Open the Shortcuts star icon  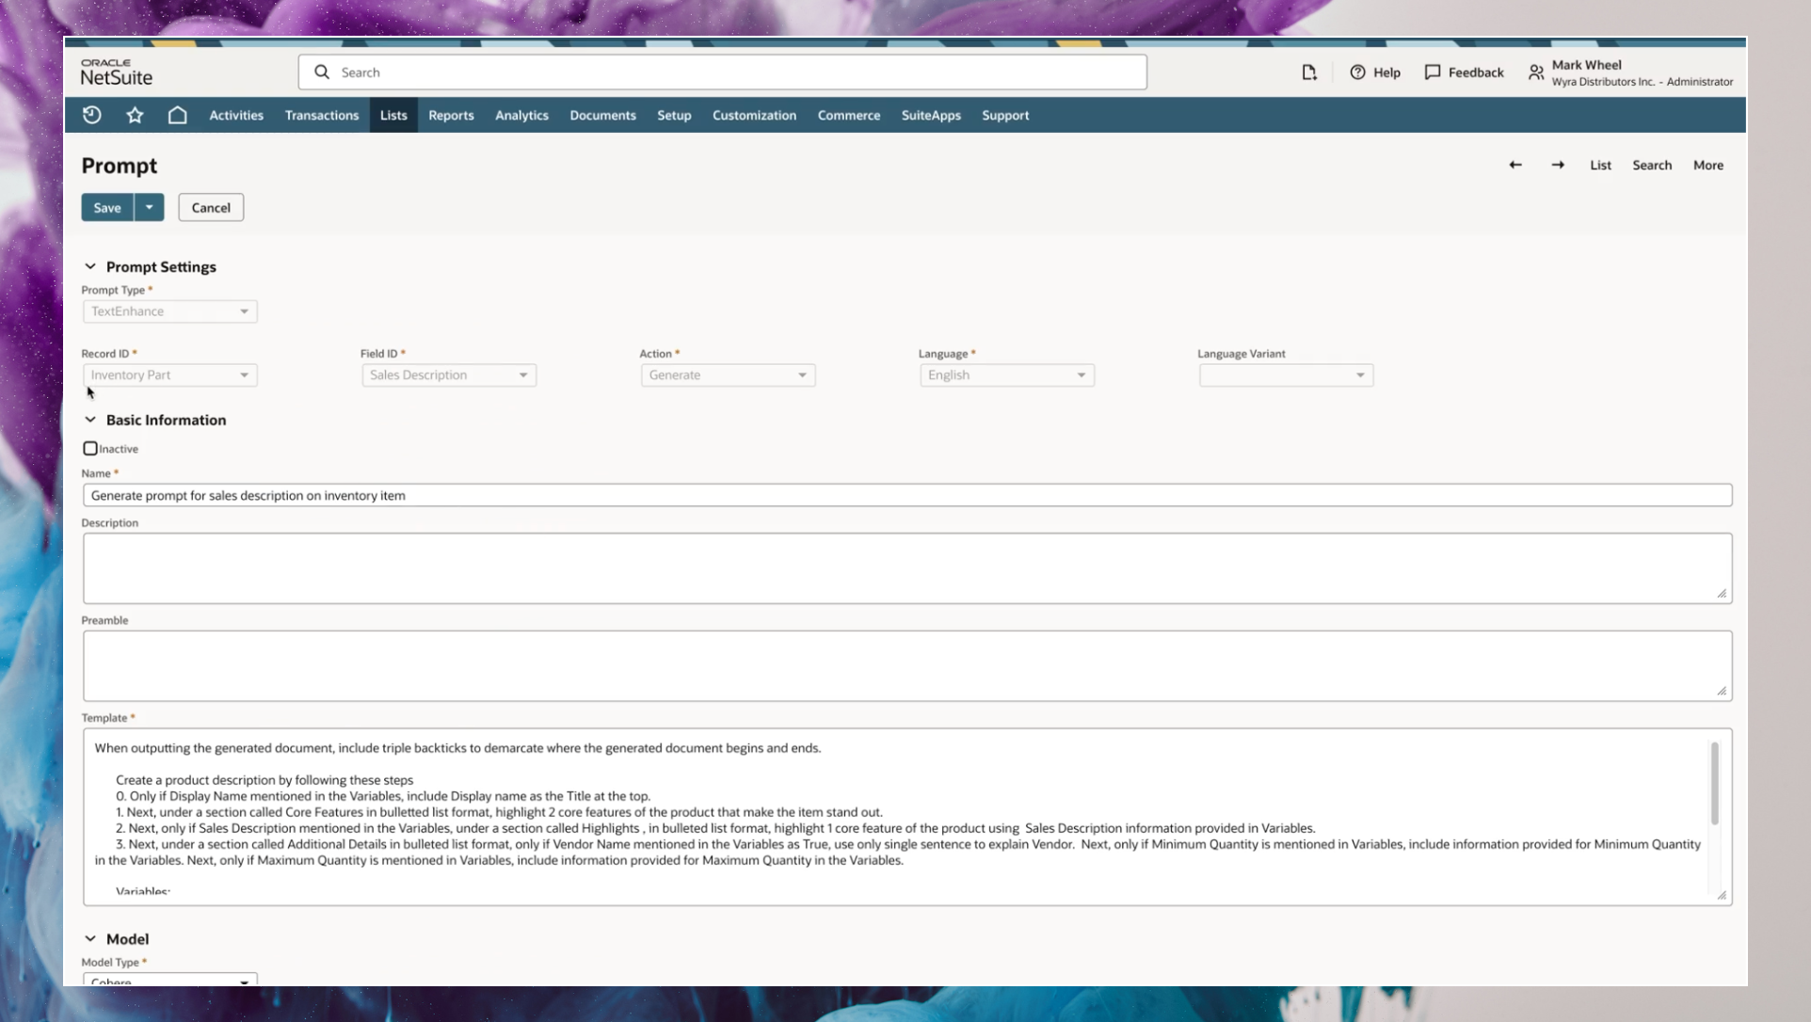coord(135,115)
